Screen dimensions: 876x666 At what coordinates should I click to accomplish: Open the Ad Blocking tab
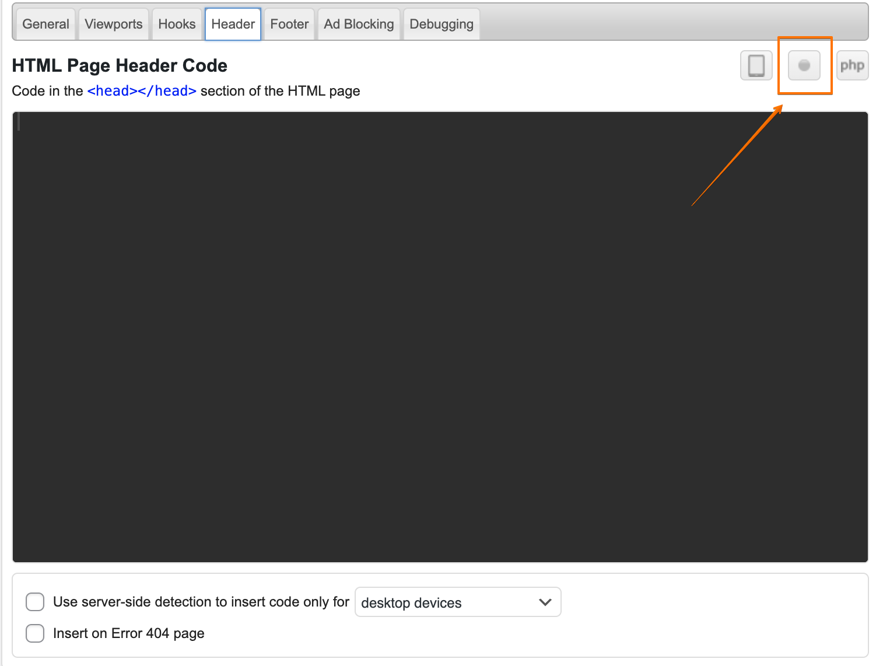coord(359,24)
